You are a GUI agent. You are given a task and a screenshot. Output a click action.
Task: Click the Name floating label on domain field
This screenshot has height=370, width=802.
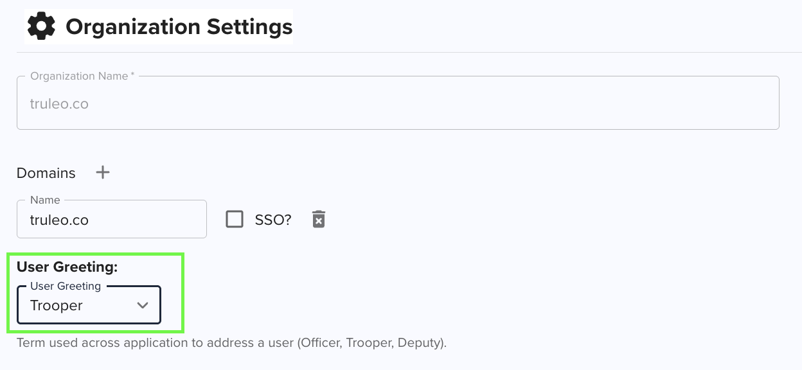click(x=45, y=200)
